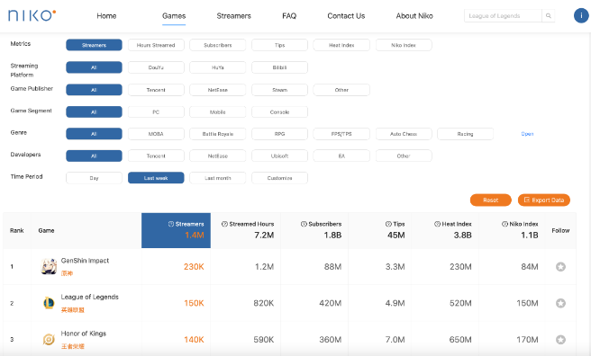The height and width of the screenshot is (356, 591).
Task: Expand the genre list with the Open link
Action: click(x=527, y=134)
